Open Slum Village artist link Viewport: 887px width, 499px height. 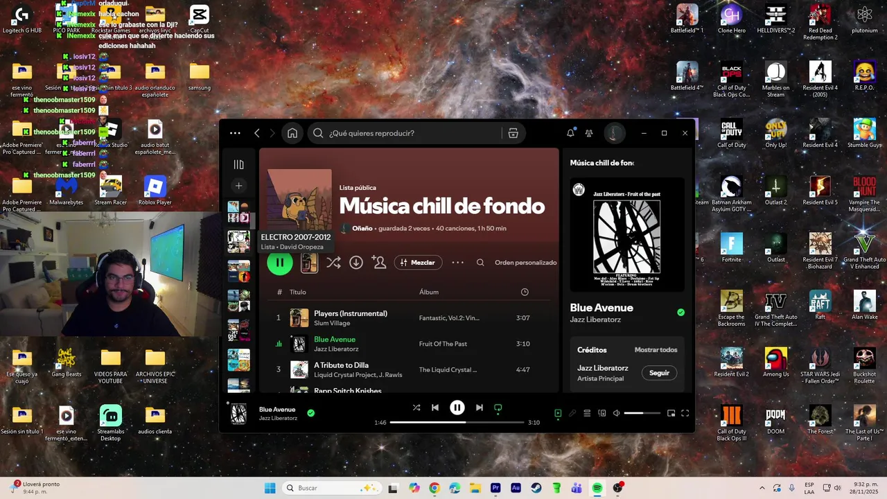(332, 323)
